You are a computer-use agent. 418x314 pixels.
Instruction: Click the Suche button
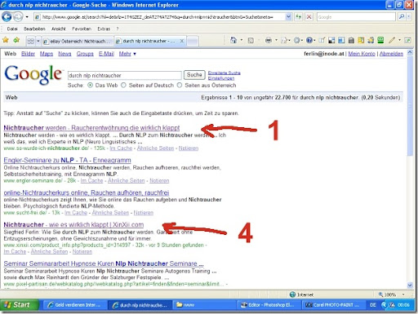tap(194, 75)
